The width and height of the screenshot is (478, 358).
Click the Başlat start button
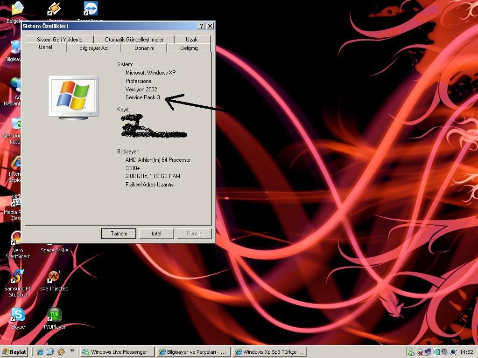pos(14,352)
